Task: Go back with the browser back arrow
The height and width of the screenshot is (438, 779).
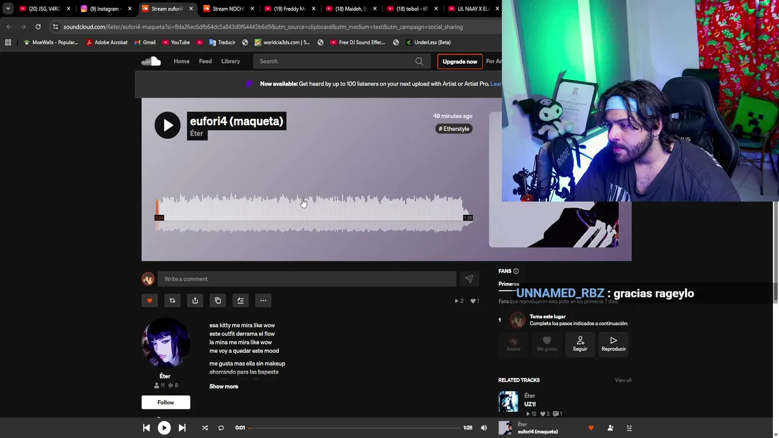Action: 9,27
